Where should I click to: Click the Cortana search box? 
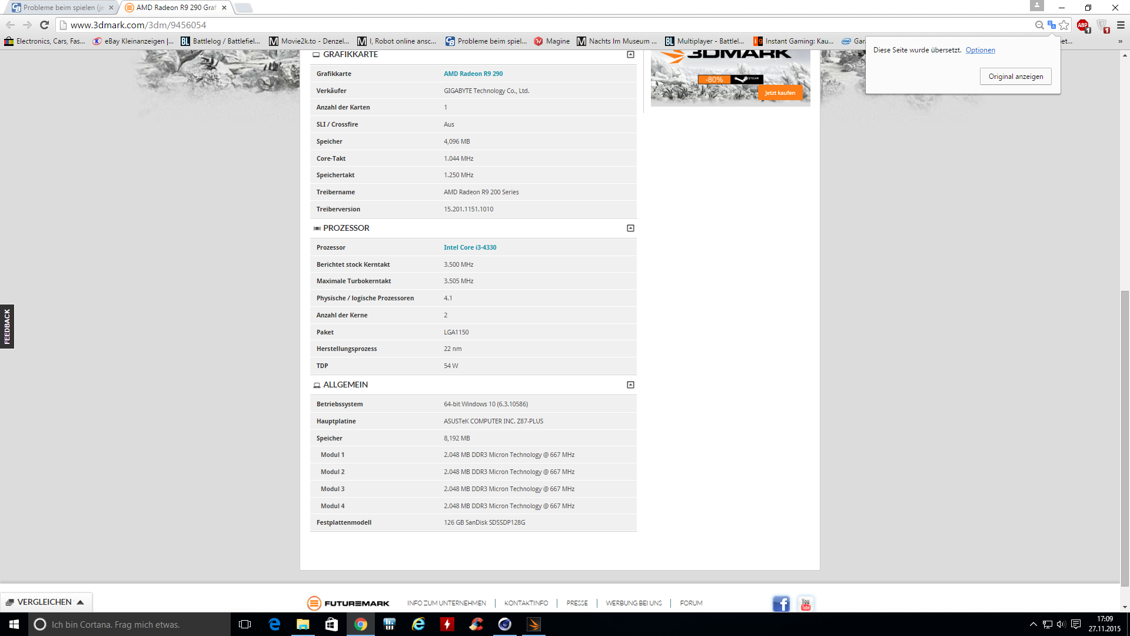point(129,624)
